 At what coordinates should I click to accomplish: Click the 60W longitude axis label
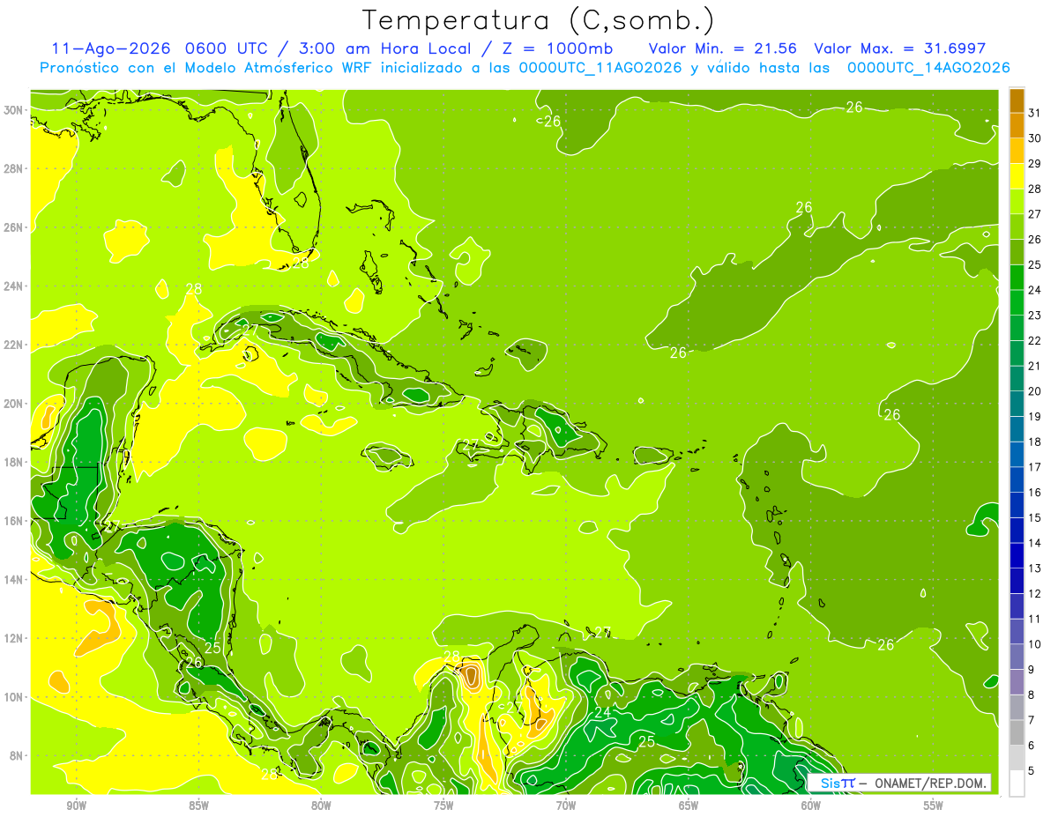[x=811, y=806]
